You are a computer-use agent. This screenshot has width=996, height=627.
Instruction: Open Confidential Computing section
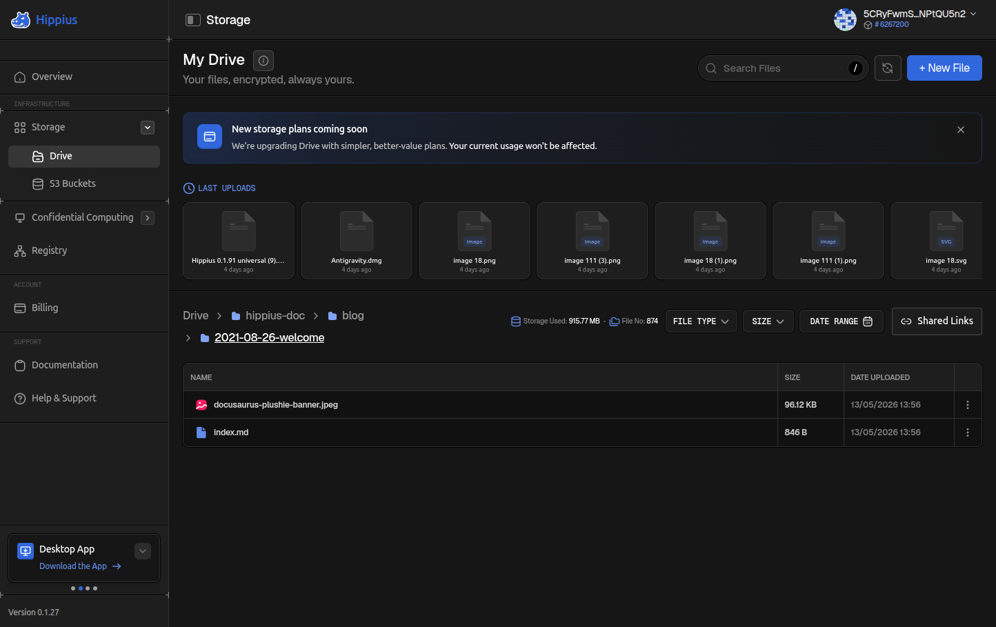(82, 217)
